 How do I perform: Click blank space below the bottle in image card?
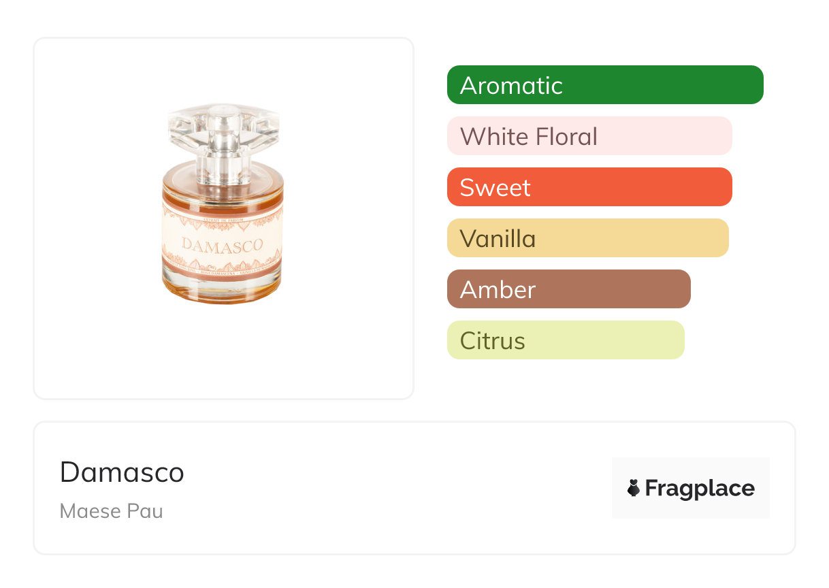pyautogui.click(x=223, y=354)
